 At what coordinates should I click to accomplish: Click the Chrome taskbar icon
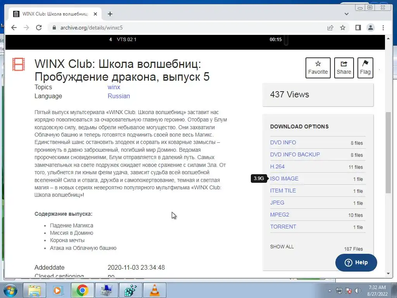[82, 290]
